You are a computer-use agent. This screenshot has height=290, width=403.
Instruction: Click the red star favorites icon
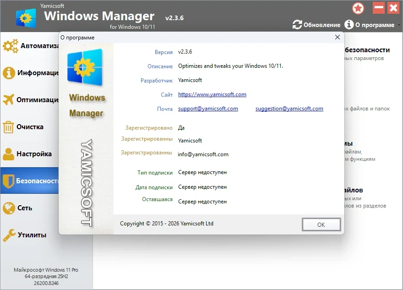[x=358, y=8]
